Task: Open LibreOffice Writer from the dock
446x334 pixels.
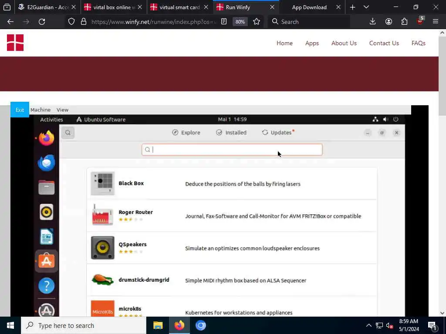Action: pyautogui.click(x=46, y=237)
